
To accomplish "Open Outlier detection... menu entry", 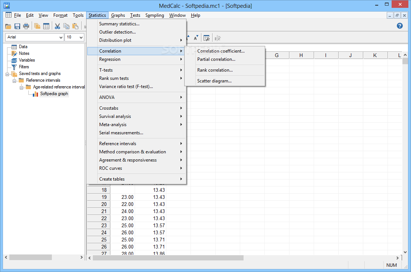I will (x=137, y=32).
